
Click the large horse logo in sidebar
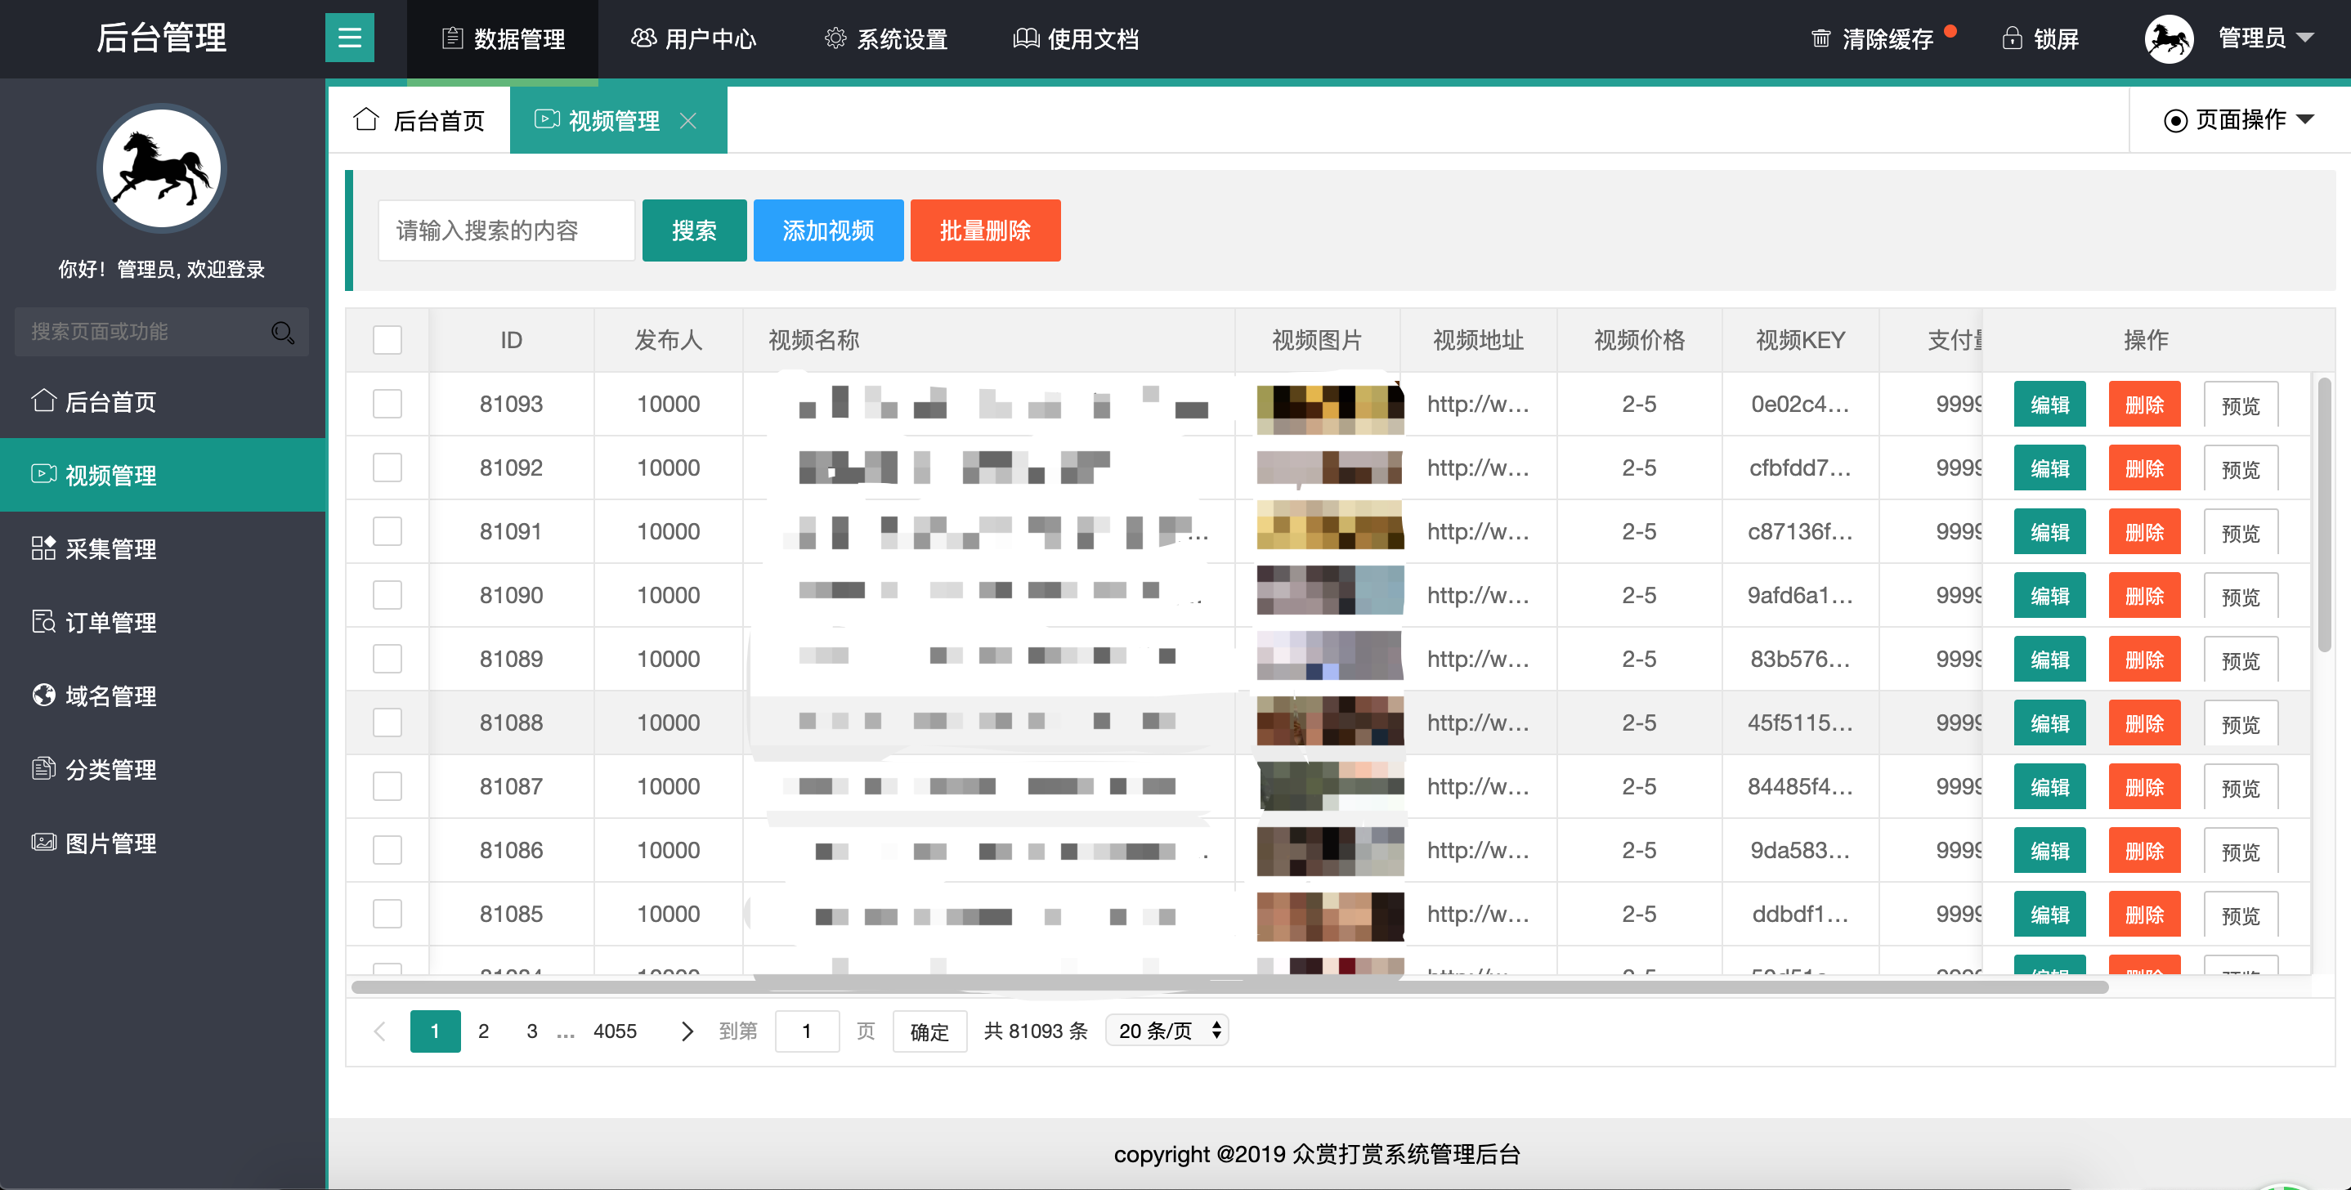[x=162, y=169]
